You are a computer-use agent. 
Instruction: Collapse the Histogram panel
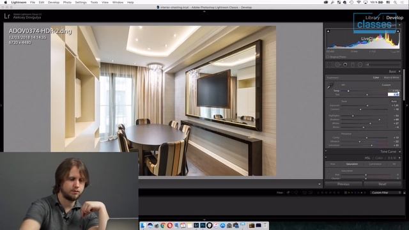pos(399,25)
